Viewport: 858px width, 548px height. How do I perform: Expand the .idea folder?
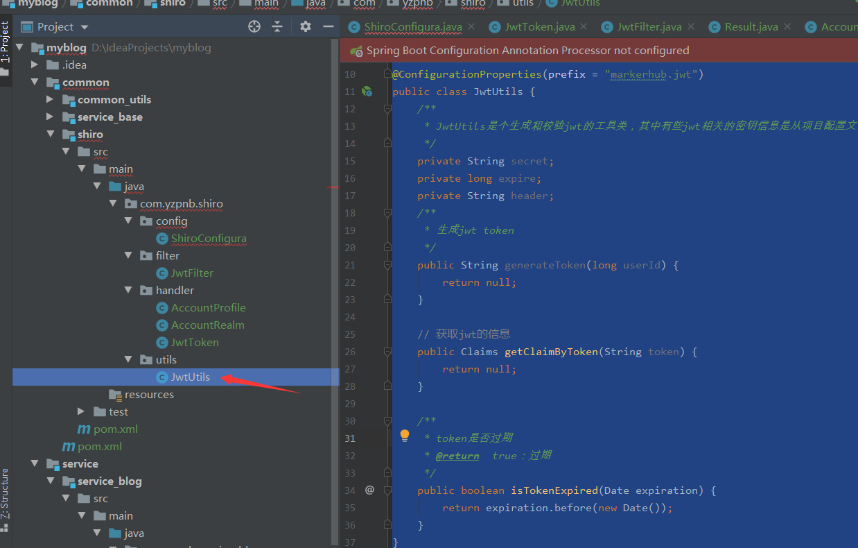[x=35, y=65]
